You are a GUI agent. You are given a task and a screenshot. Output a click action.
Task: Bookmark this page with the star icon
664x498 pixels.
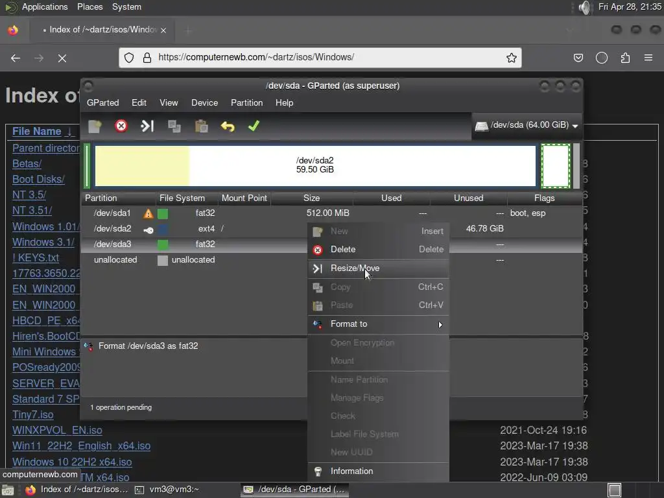tap(512, 58)
